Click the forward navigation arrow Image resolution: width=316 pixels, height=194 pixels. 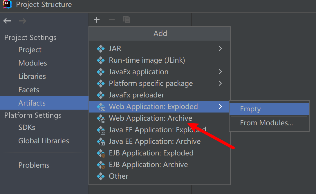point(22,21)
